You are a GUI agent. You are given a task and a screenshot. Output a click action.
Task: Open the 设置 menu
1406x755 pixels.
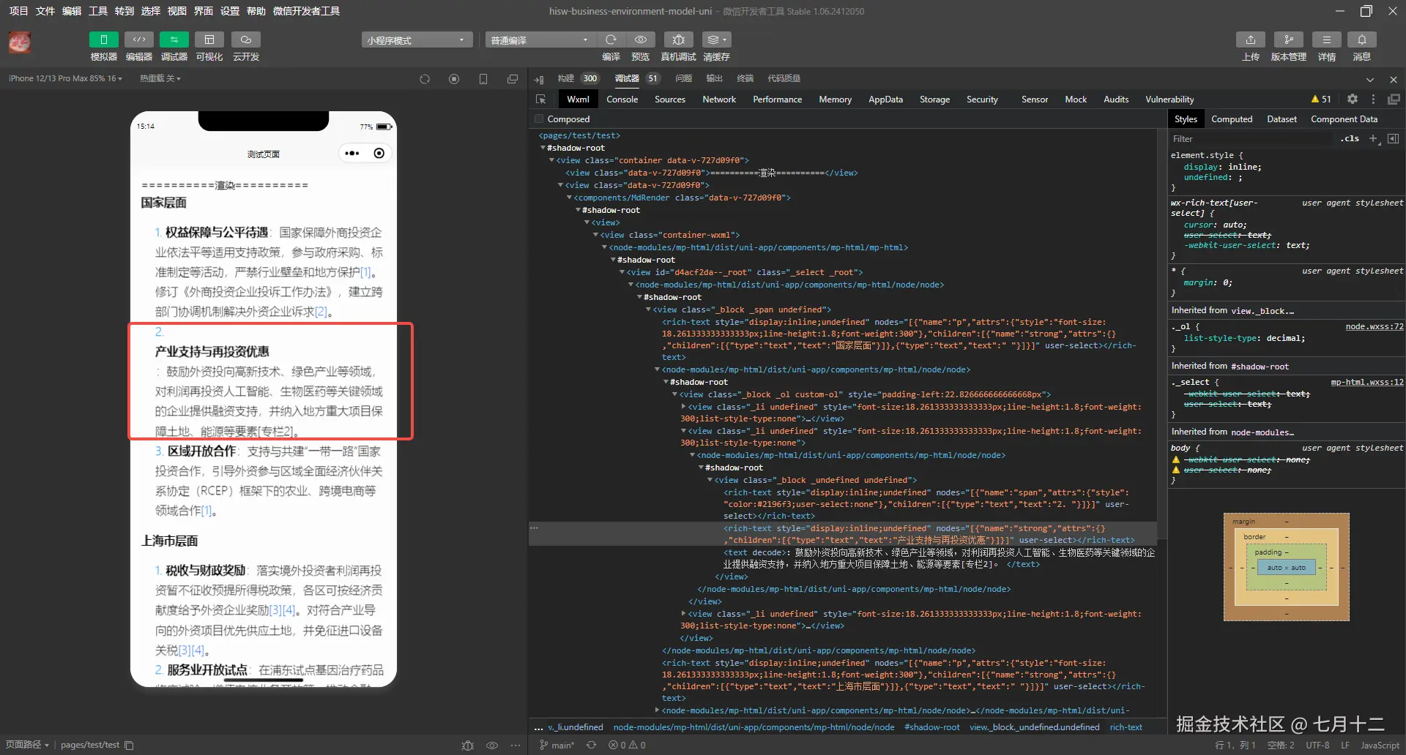[x=230, y=11]
